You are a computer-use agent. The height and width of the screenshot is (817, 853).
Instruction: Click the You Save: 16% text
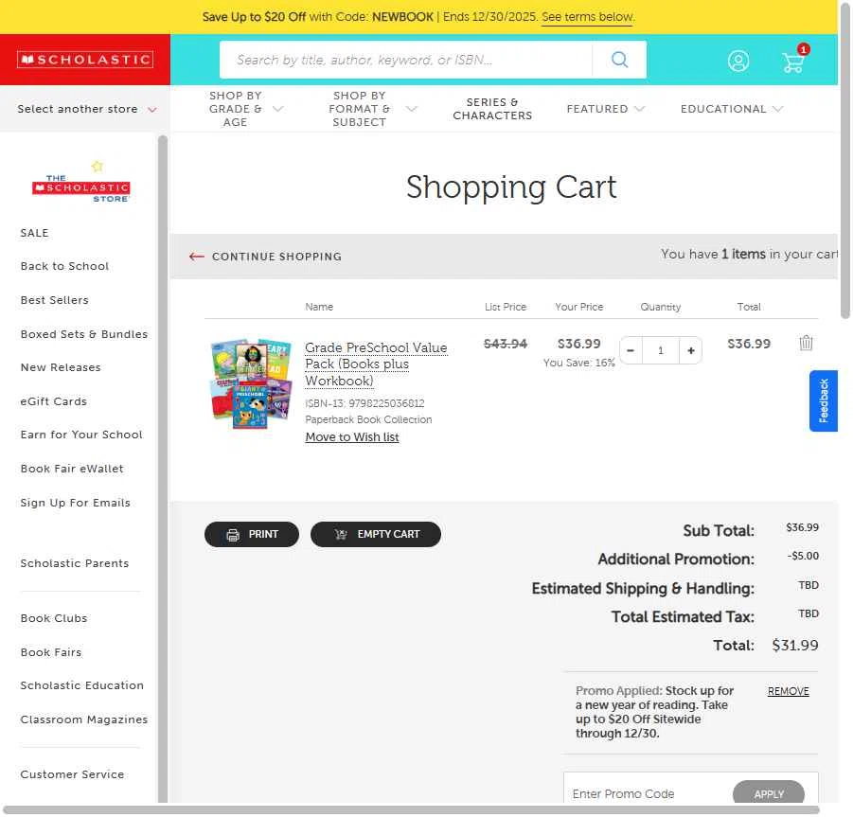(x=578, y=363)
